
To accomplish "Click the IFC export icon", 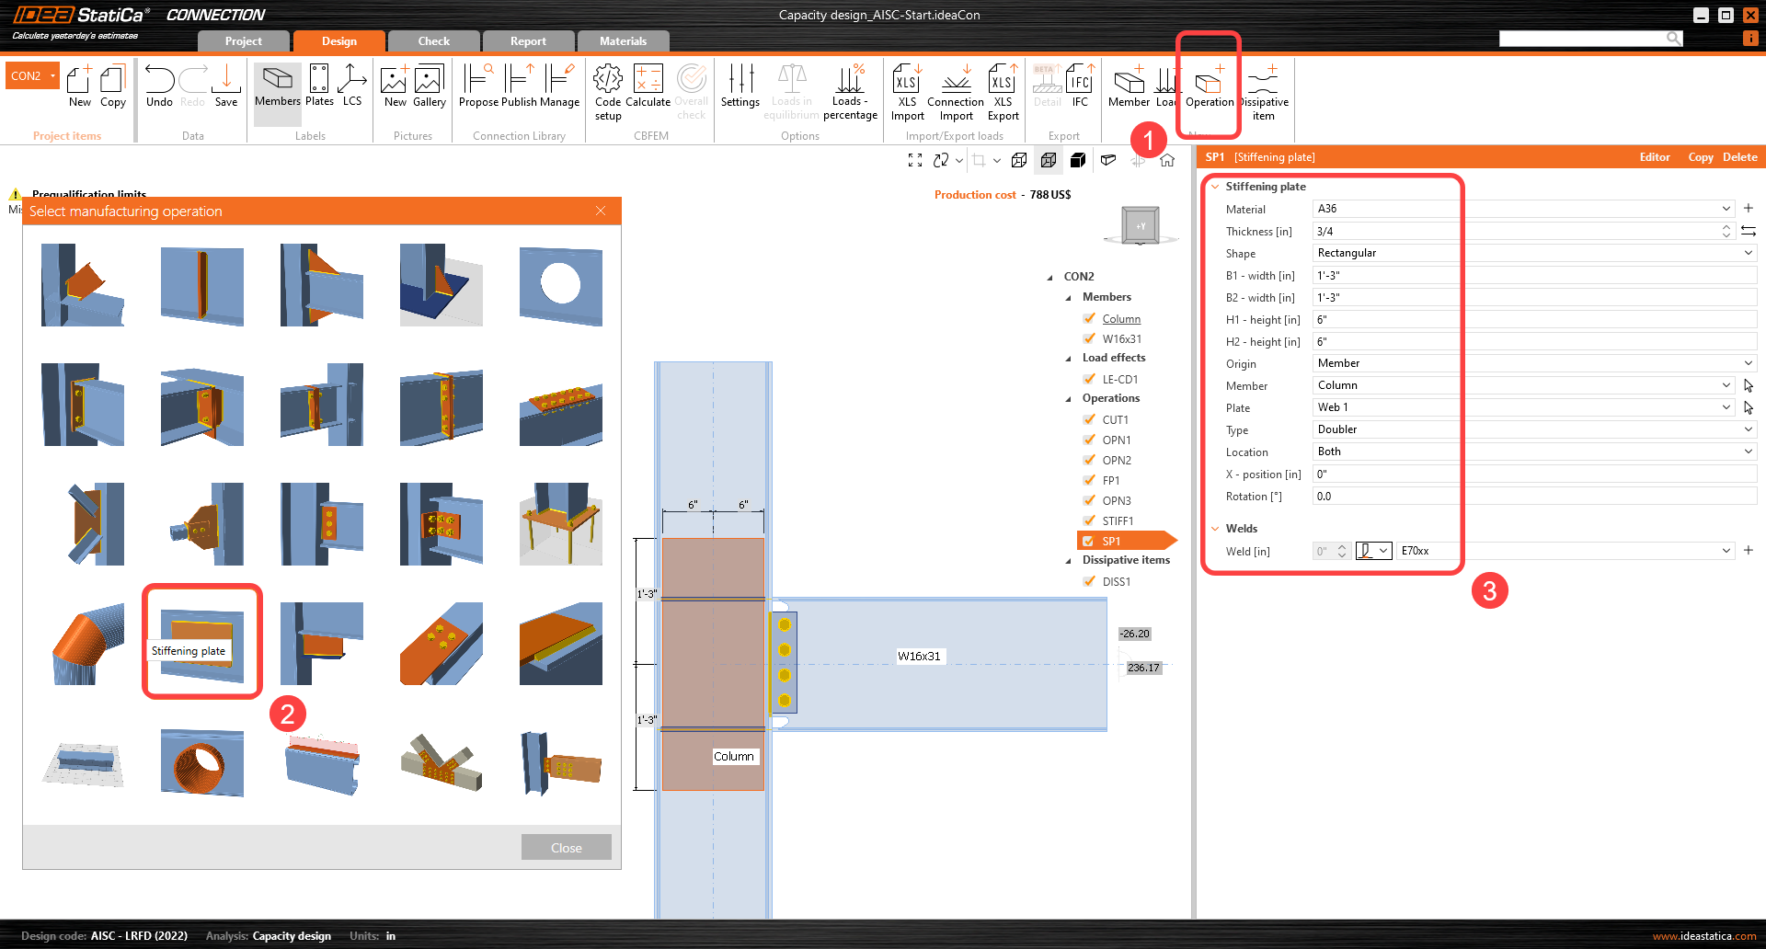I will pos(1080,81).
